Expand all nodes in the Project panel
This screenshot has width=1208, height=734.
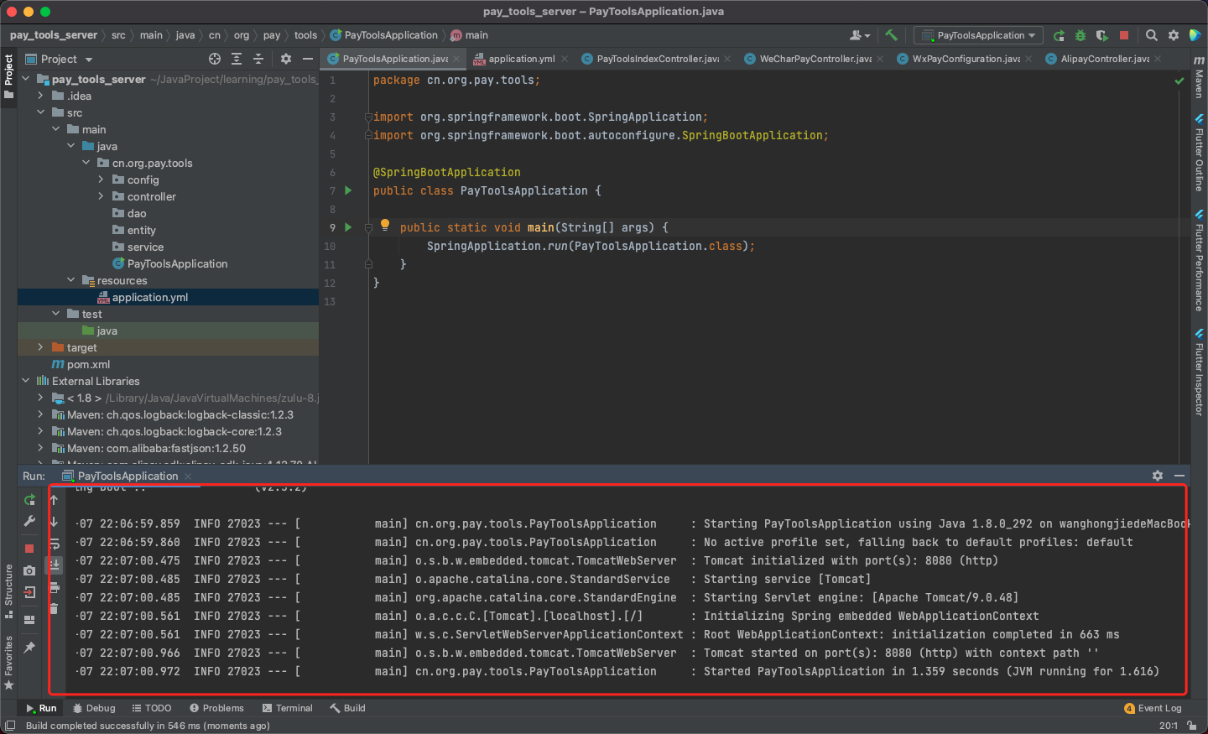click(237, 59)
